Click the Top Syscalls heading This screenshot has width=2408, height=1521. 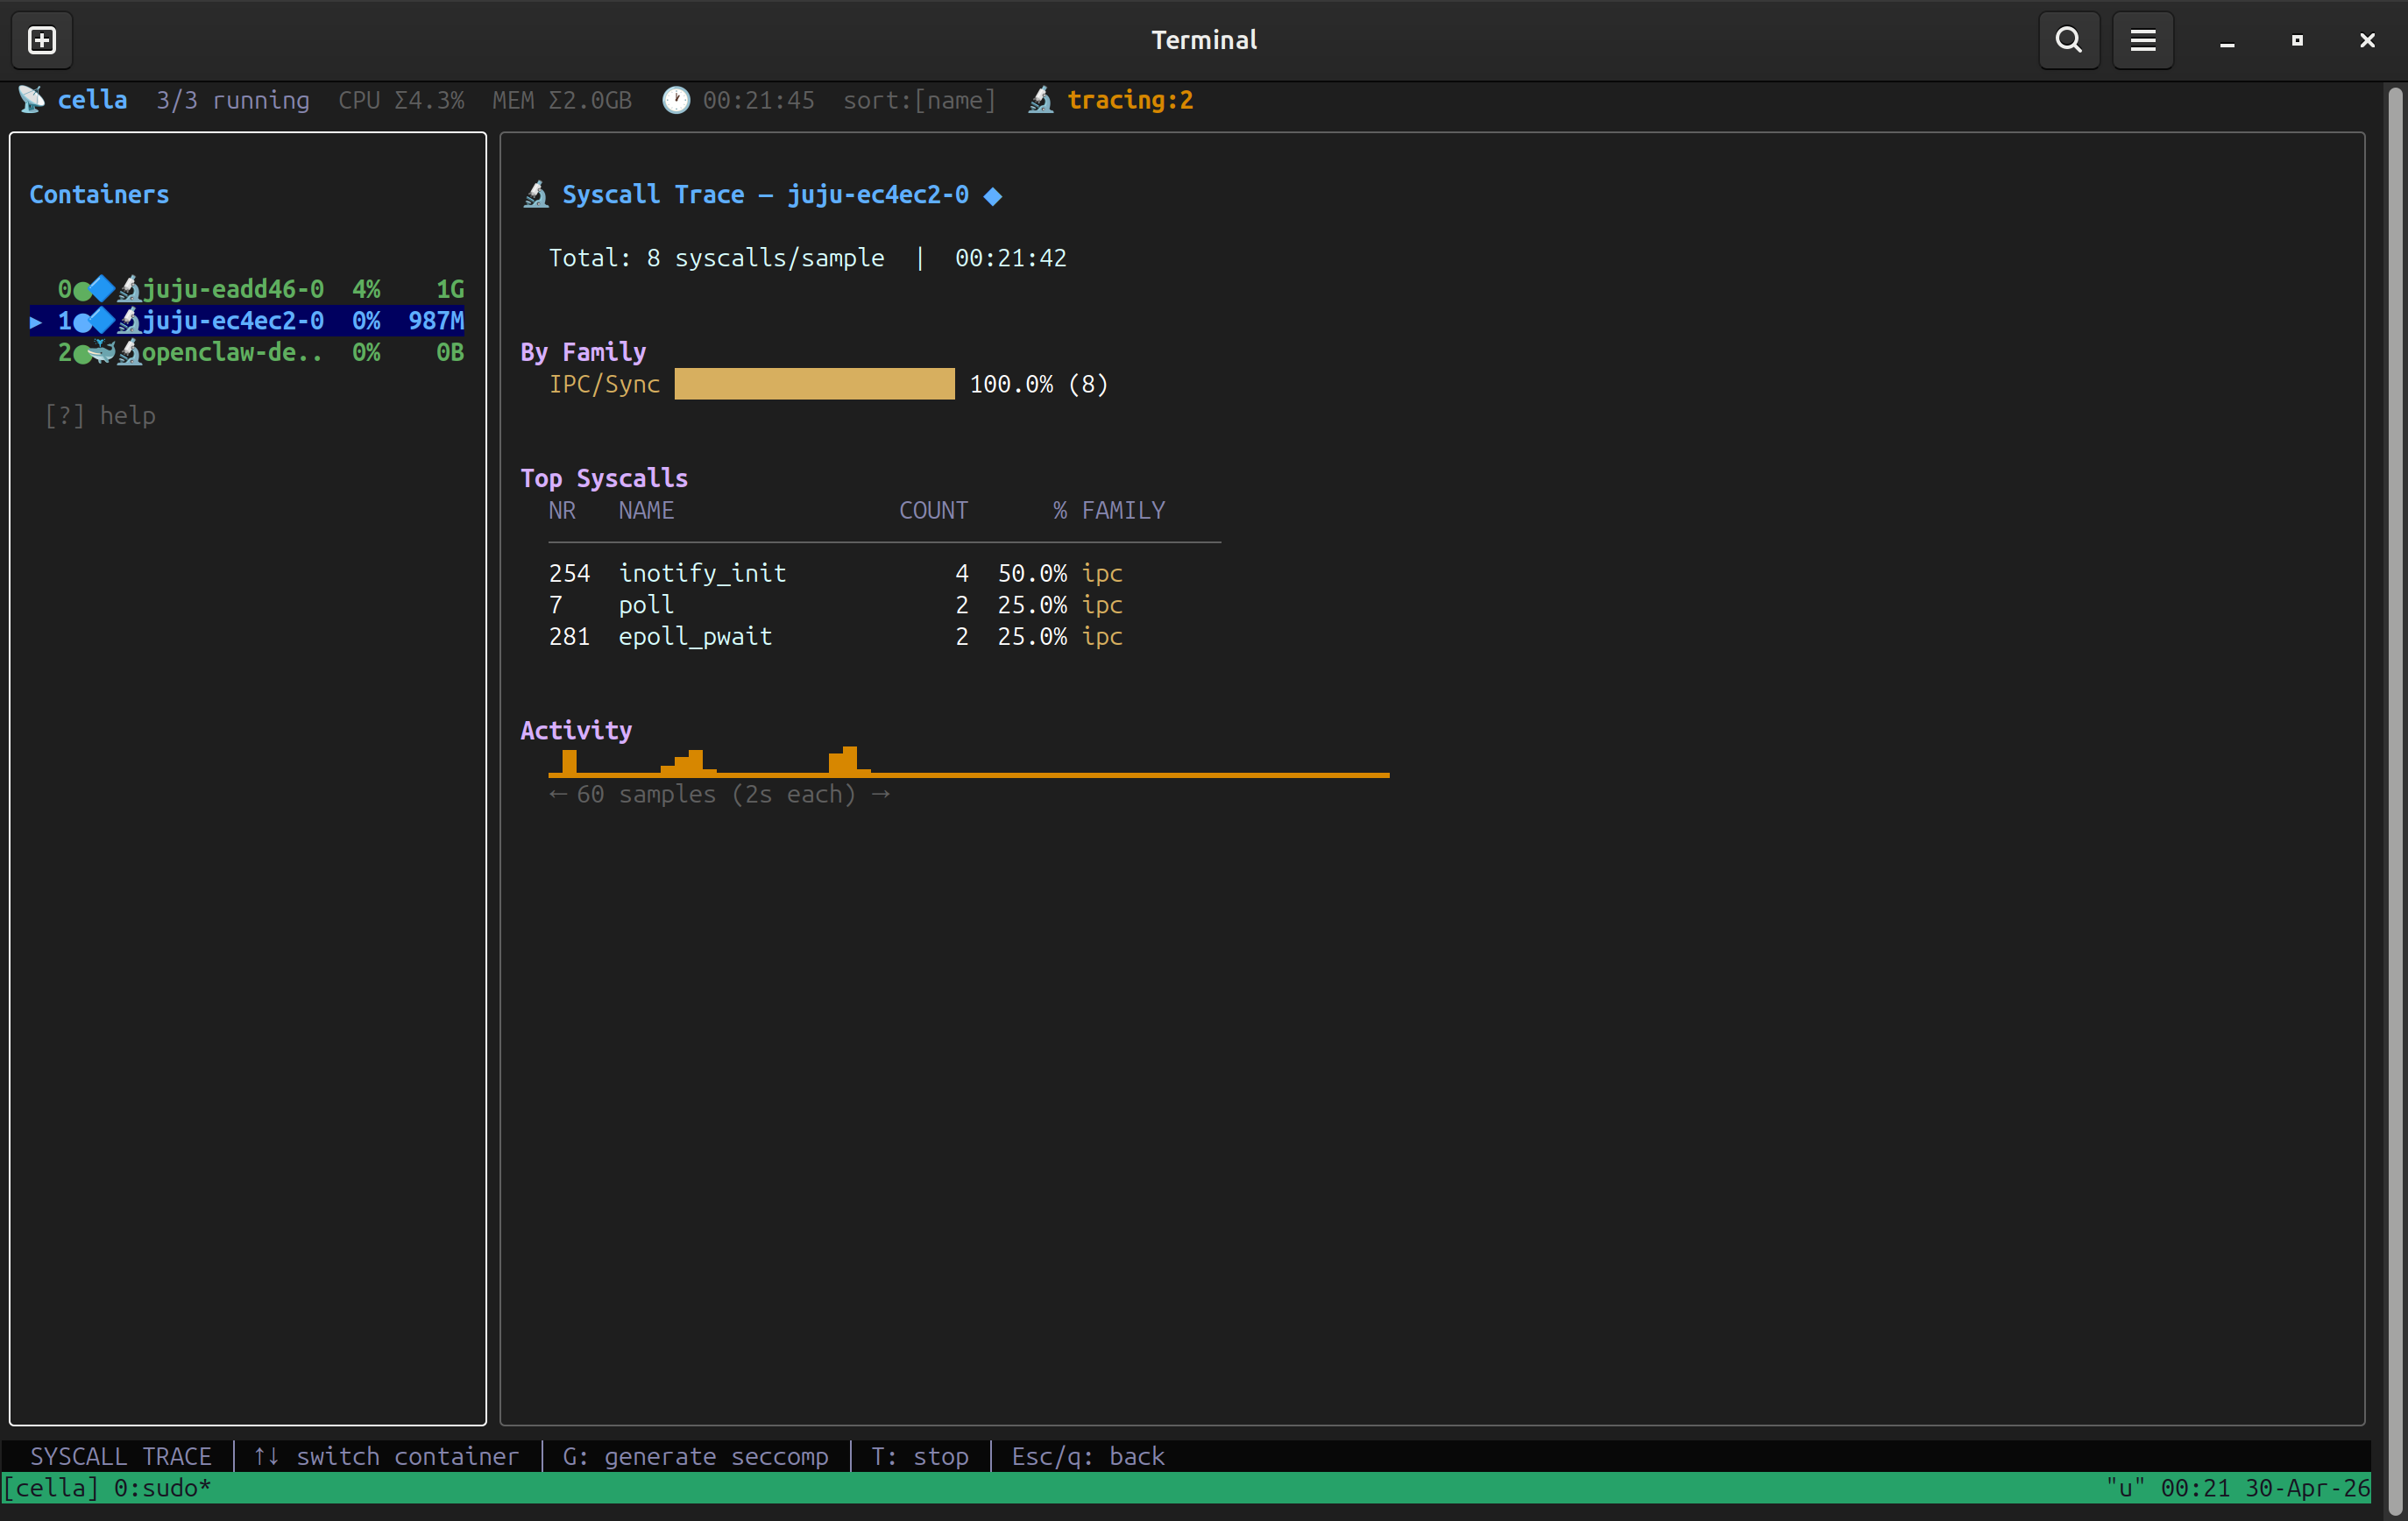click(x=604, y=478)
